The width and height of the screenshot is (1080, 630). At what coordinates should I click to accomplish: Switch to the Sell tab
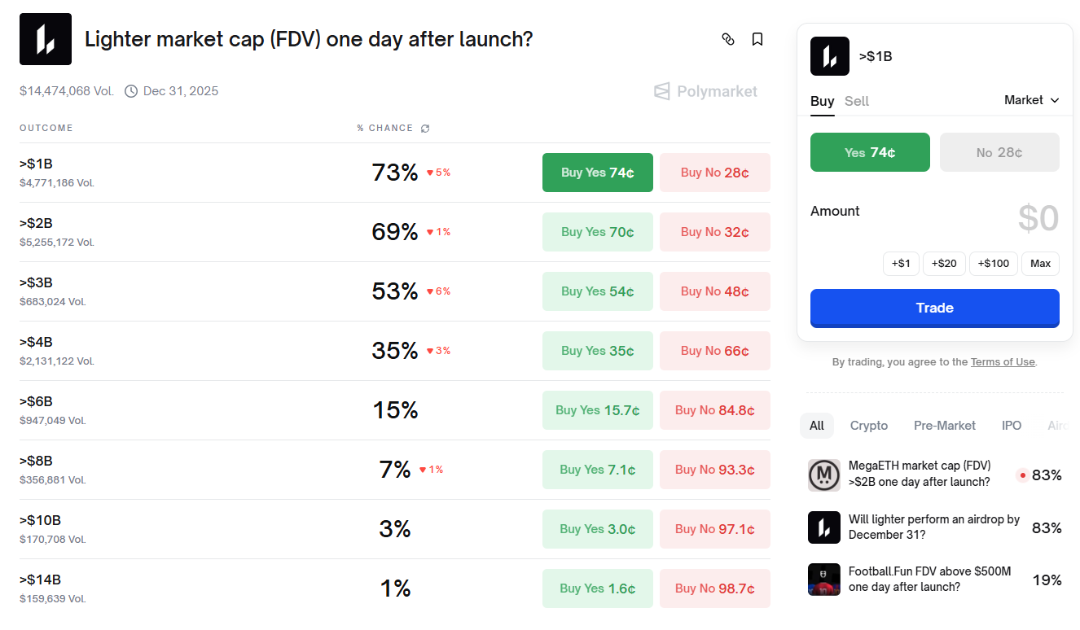(x=856, y=101)
